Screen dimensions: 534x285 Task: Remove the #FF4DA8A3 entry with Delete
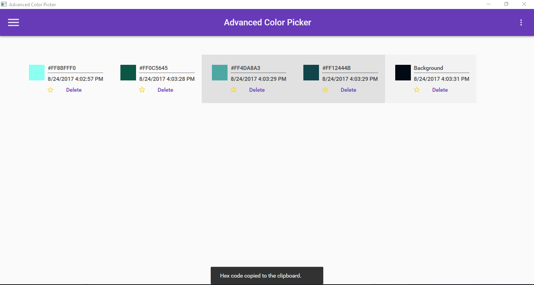pyautogui.click(x=257, y=90)
